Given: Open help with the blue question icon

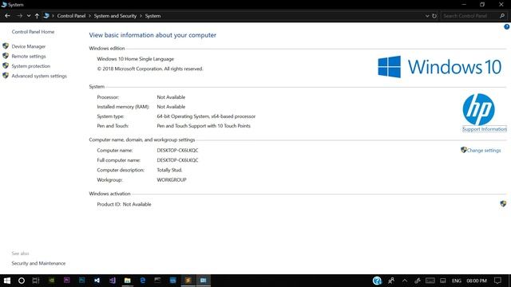Looking at the screenshot, I should pos(507,26).
